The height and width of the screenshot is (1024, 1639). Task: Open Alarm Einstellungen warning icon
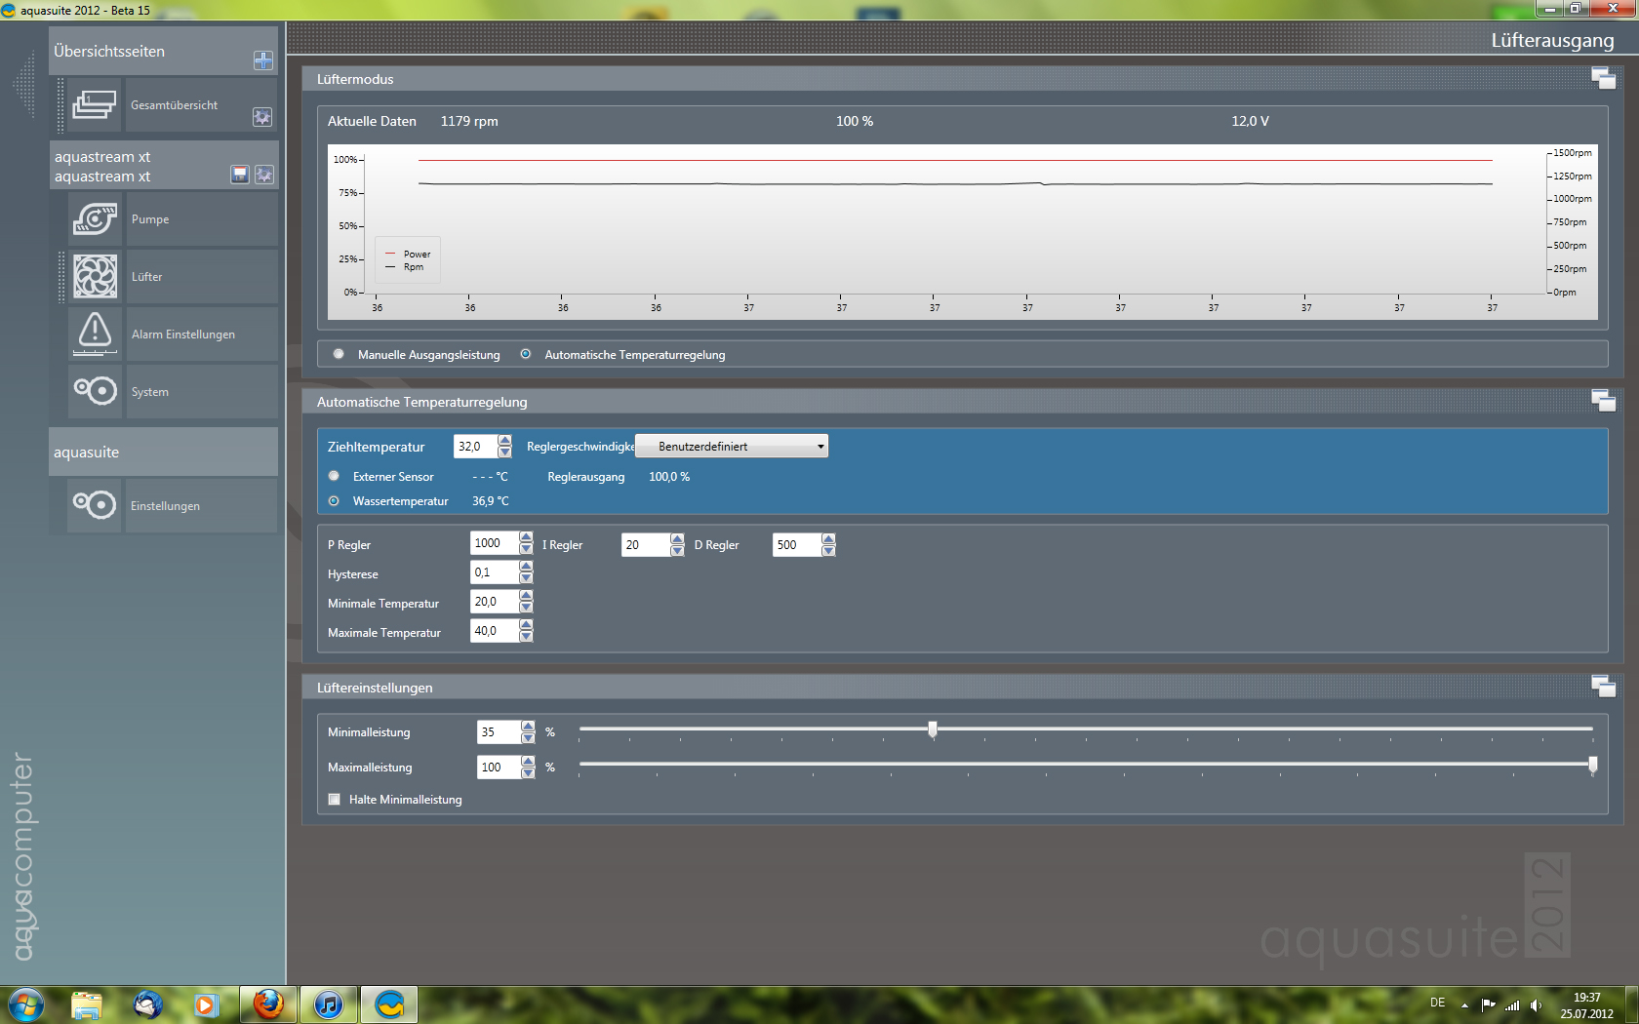95,334
